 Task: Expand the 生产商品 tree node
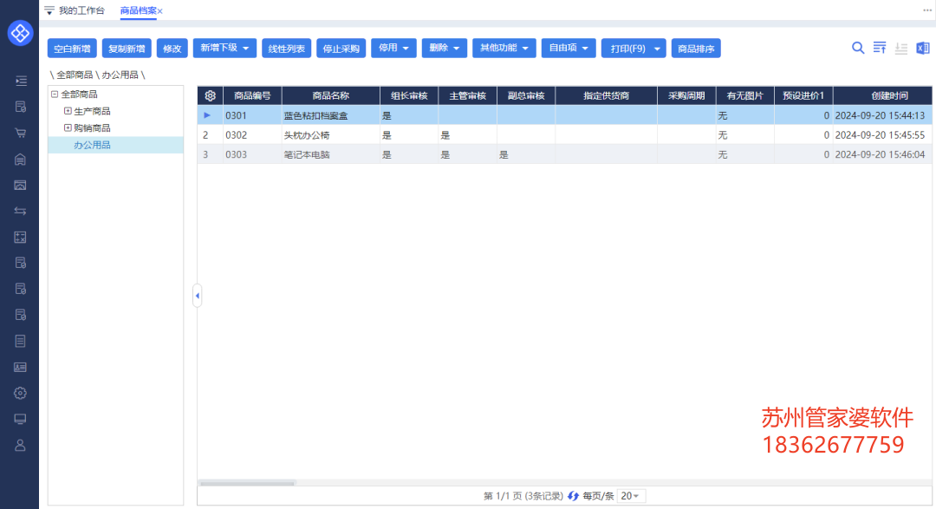[68, 111]
